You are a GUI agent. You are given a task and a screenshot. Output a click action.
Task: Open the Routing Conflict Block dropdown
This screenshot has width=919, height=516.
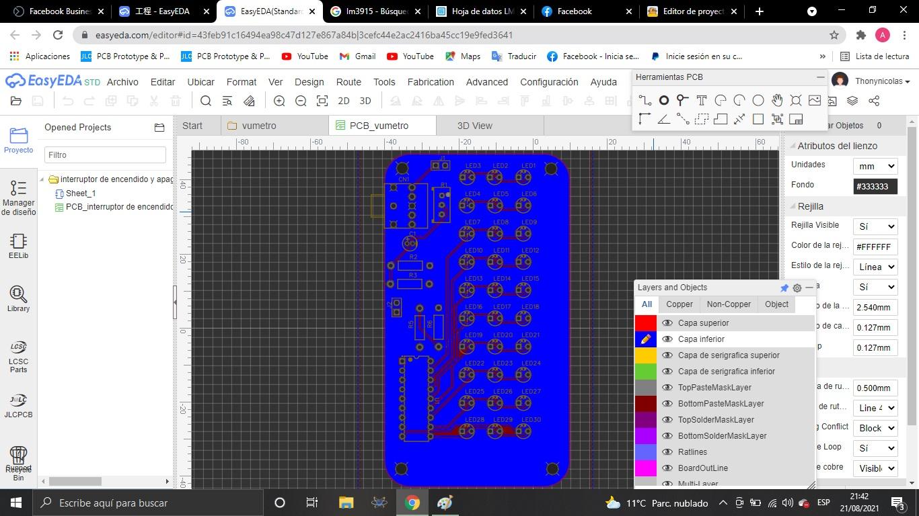[875, 428]
